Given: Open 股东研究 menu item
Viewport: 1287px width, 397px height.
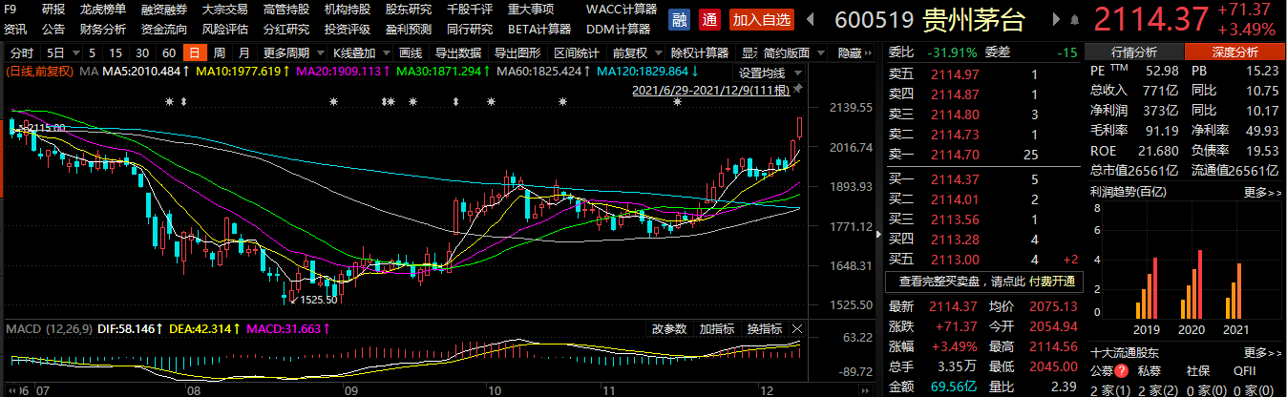Looking at the screenshot, I should 409,9.
